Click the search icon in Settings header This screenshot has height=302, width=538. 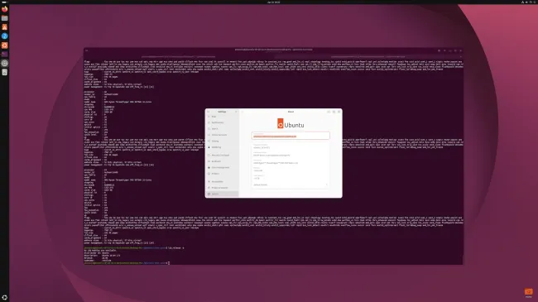(208, 112)
